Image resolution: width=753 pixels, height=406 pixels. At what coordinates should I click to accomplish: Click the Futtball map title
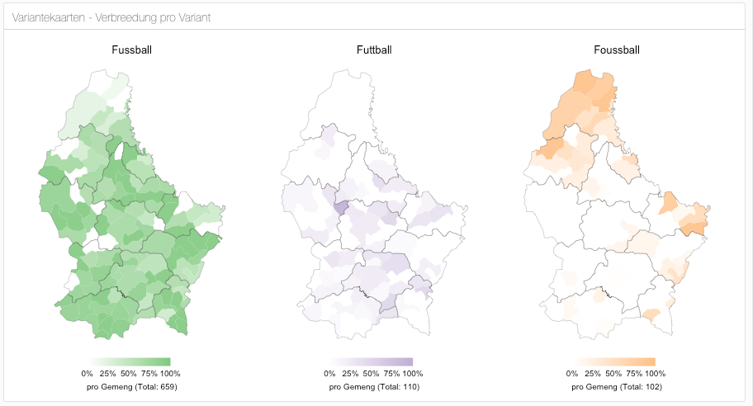[374, 50]
